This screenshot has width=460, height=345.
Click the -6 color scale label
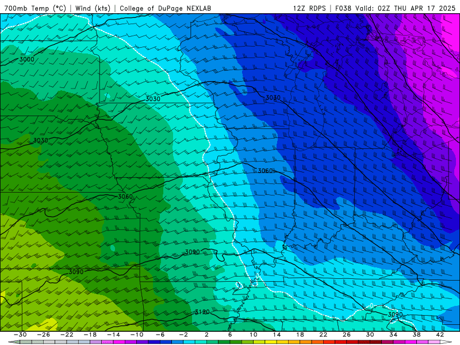click(x=160, y=335)
